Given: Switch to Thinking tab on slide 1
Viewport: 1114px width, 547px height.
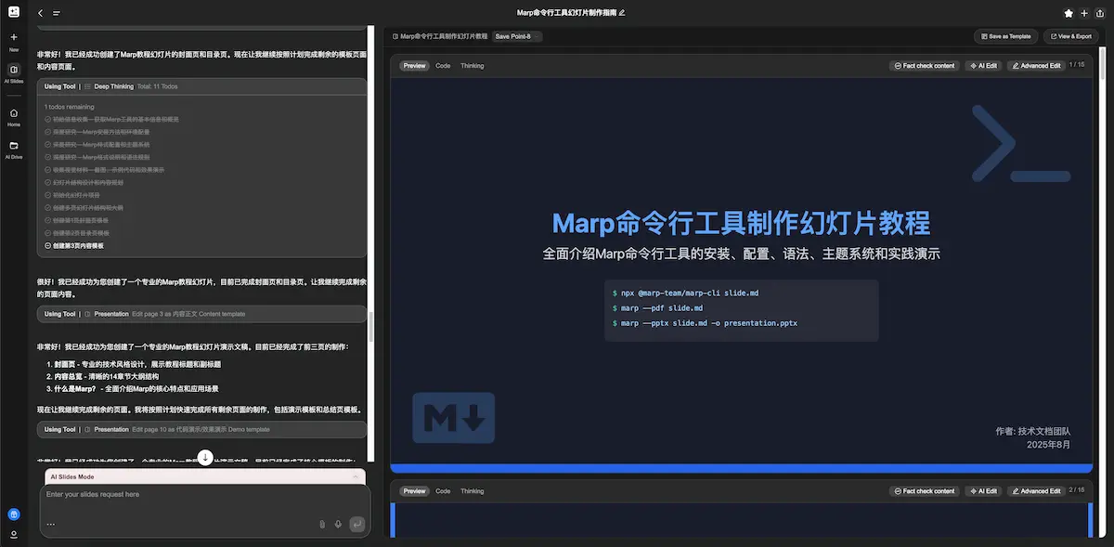Looking at the screenshot, I should click(x=472, y=66).
